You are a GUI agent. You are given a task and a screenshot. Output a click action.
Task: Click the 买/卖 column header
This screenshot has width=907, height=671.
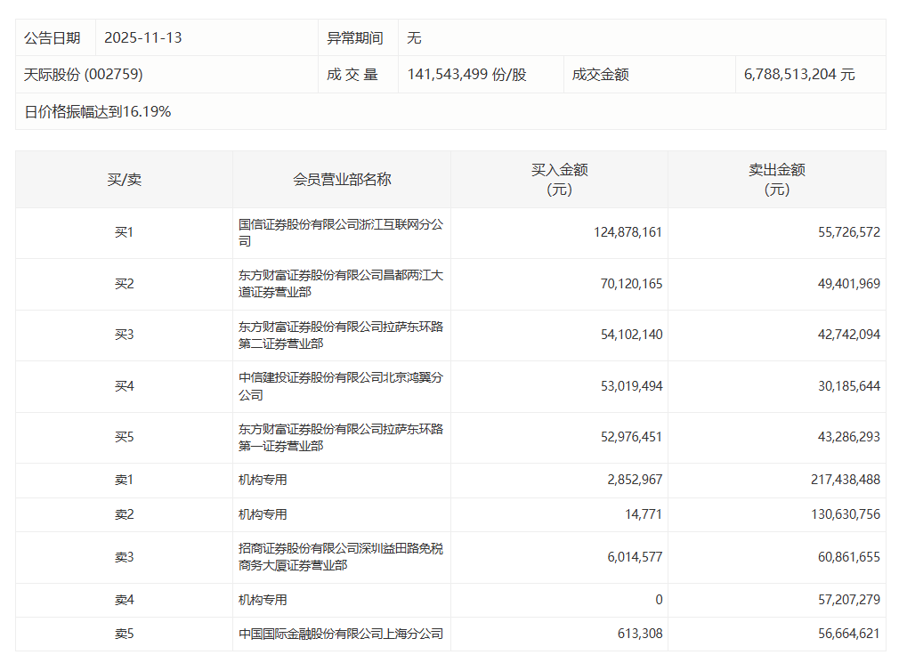pyautogui.click(x=124, y=179)
